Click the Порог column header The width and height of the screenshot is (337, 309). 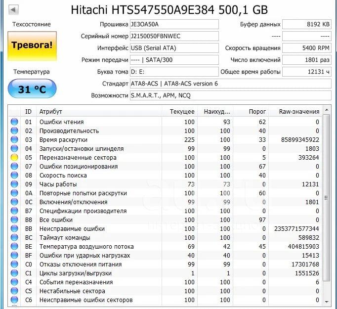click(x=251, y=112)
